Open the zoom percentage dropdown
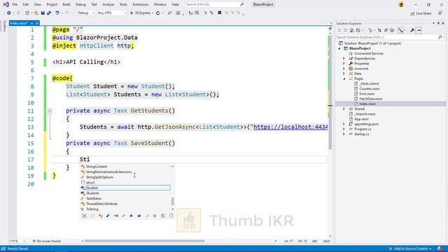The width and height of the screenshot is (448, 252). coord(17,241)
